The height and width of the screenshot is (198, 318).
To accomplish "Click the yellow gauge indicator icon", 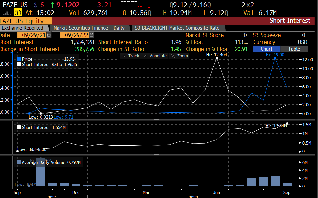I will 18,13.
